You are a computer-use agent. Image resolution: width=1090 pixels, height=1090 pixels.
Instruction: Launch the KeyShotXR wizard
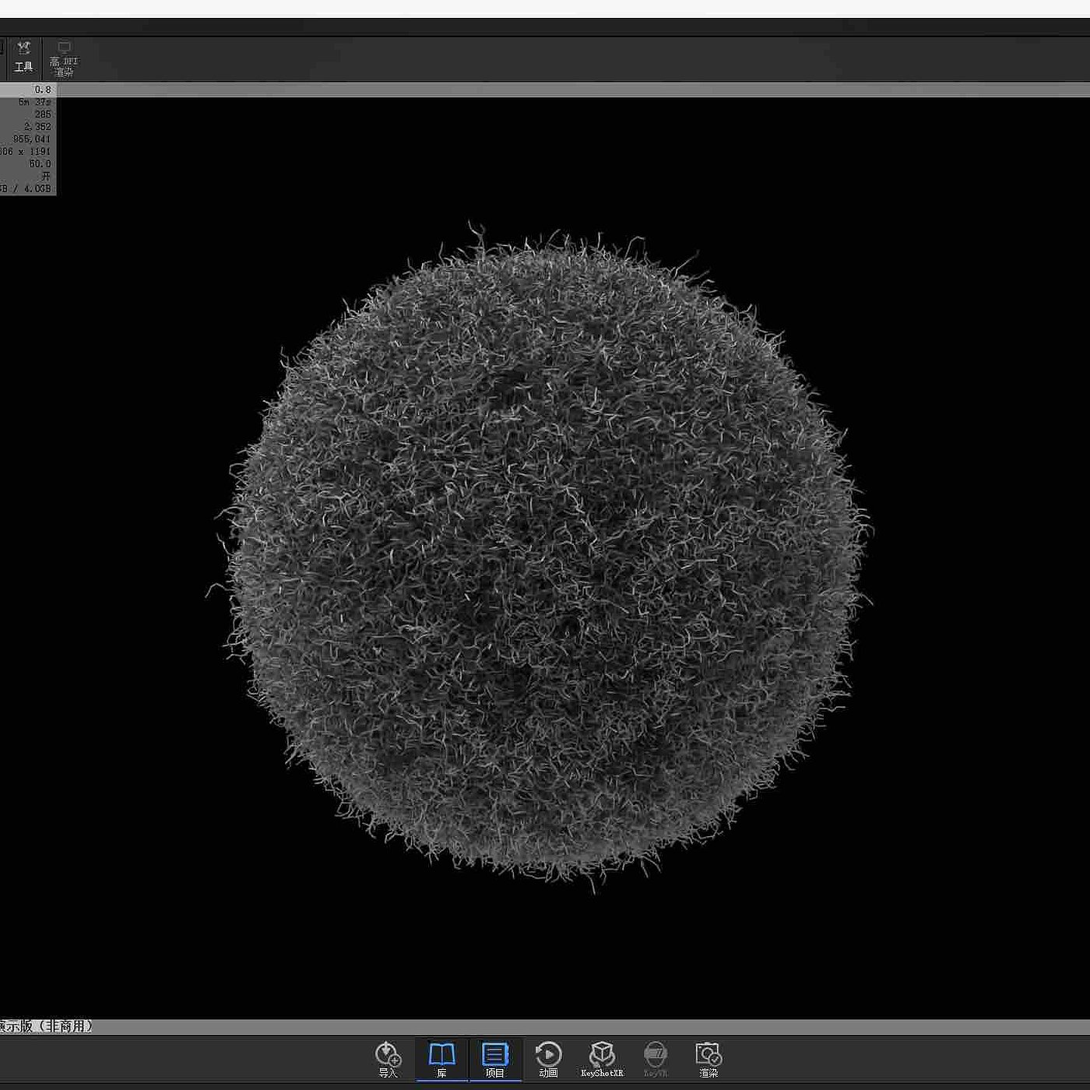(x=602, y=1059)
